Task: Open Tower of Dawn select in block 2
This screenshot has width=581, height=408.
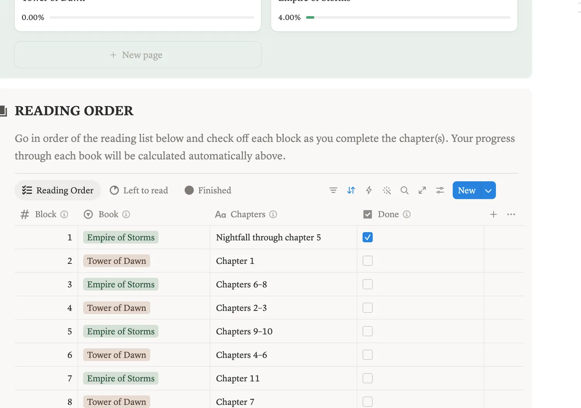Action: click(117, 261)
